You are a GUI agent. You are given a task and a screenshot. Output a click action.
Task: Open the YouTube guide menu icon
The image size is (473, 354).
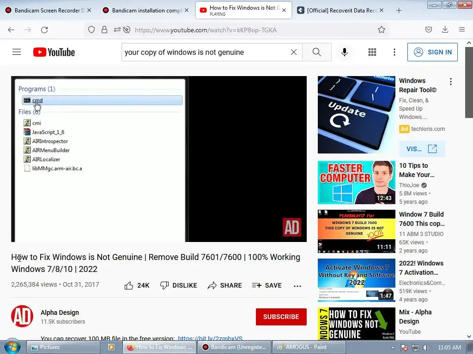click(17, 52)
